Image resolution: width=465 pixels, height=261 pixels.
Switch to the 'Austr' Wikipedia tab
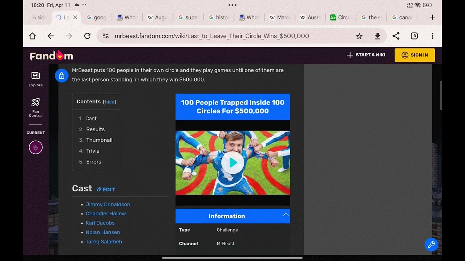310,17
